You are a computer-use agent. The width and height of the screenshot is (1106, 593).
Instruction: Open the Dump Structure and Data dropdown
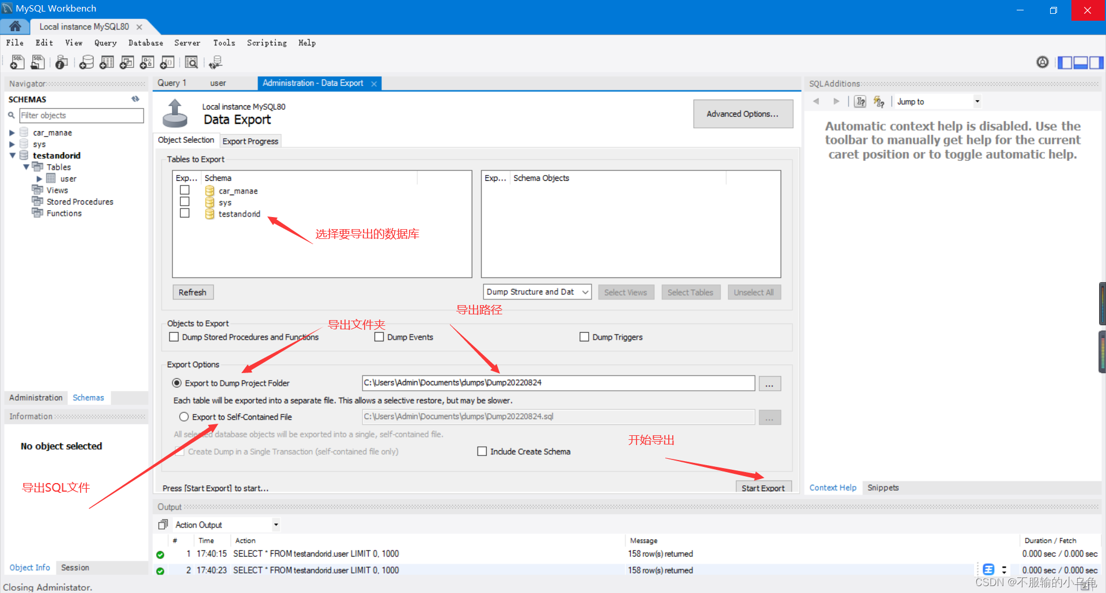tap(537, 292)
